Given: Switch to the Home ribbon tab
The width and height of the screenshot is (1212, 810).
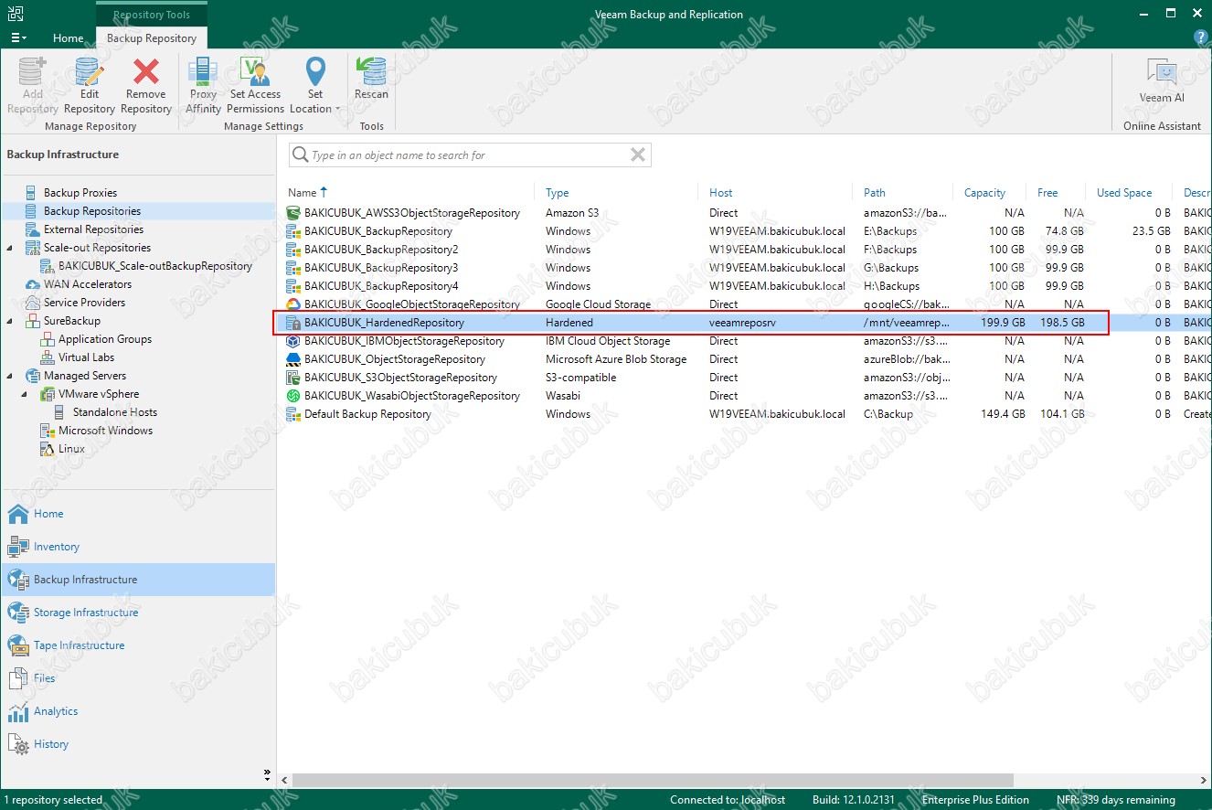Looking at the screenshot, I should pos(68,38).
